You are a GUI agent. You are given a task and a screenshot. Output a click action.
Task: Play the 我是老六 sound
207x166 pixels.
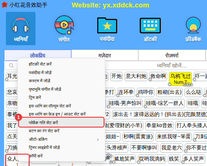pos(172,147)
